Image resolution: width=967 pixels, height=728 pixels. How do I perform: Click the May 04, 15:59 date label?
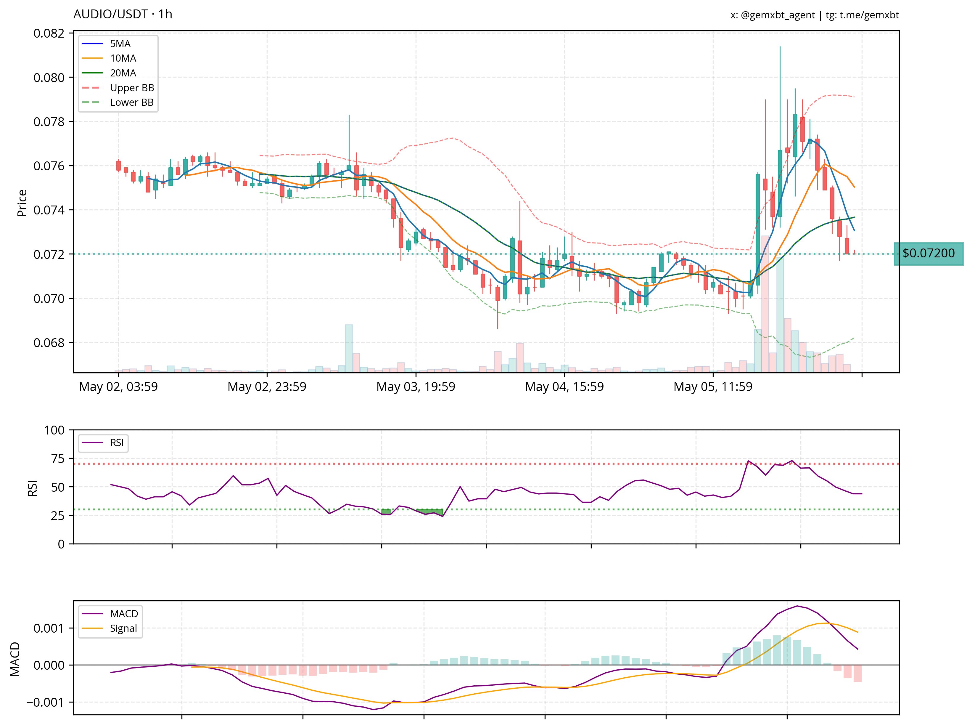564,387
